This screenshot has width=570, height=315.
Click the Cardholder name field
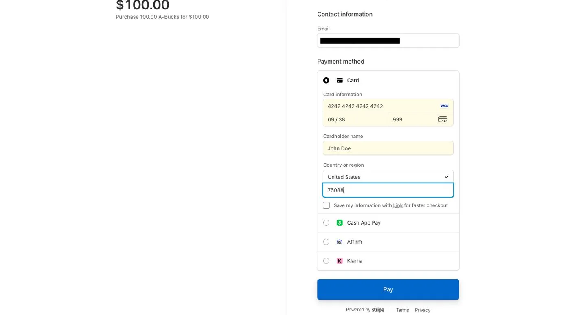388,148
